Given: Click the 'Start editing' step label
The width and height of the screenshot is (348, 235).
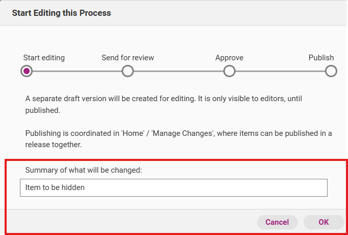Looking at the screenshot, I should (44, 58).
